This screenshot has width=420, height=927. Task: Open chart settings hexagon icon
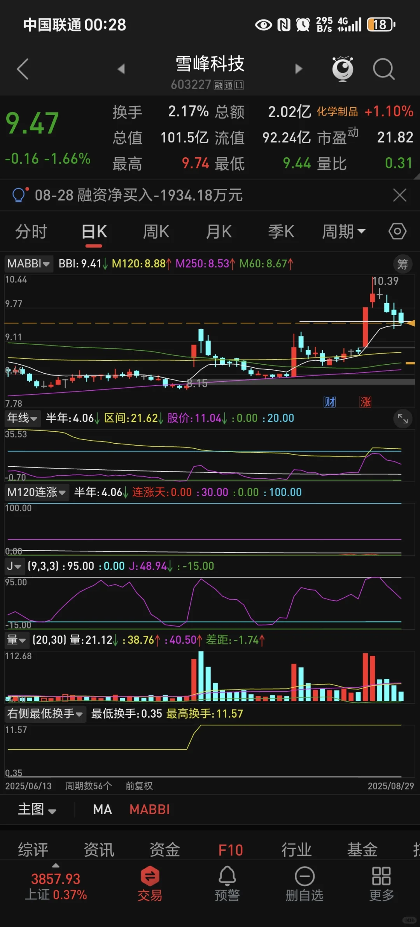[x=397, y=232]
